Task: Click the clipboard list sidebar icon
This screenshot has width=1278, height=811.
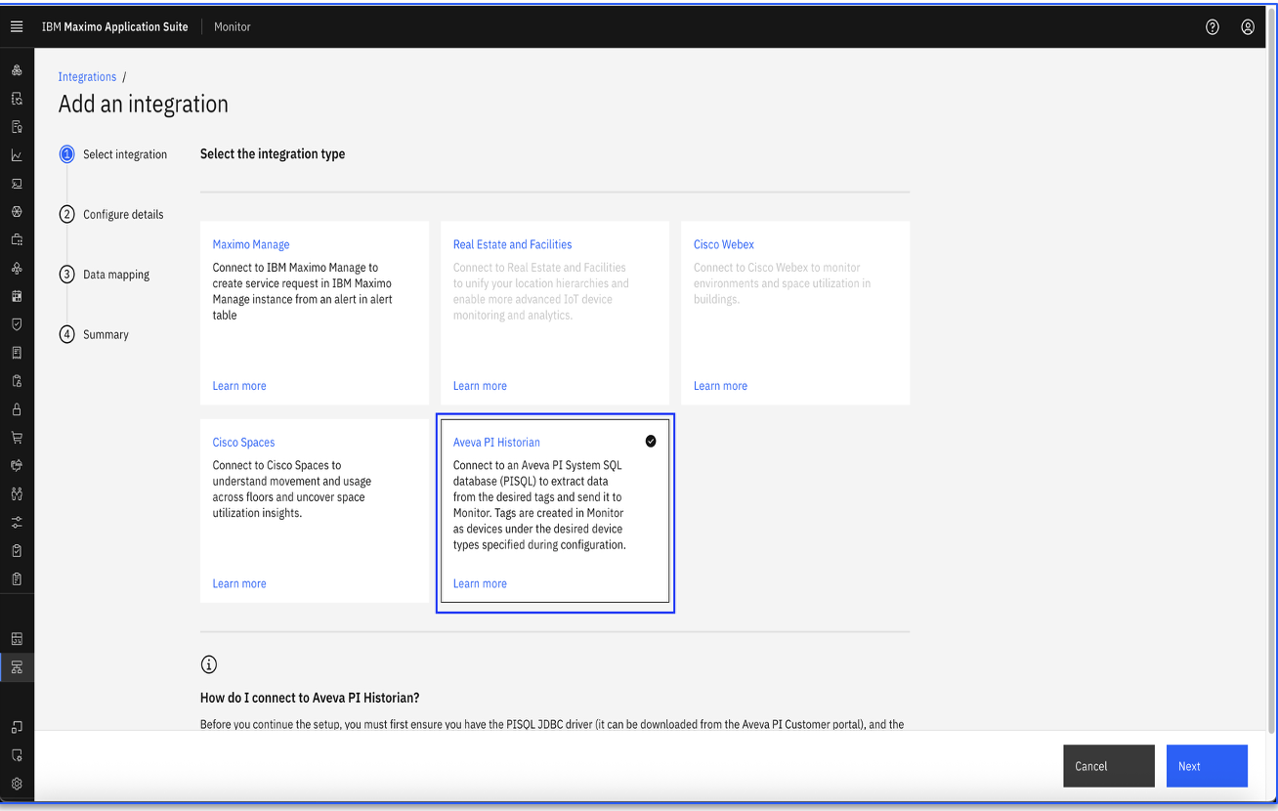Action: tap(17, 578)
